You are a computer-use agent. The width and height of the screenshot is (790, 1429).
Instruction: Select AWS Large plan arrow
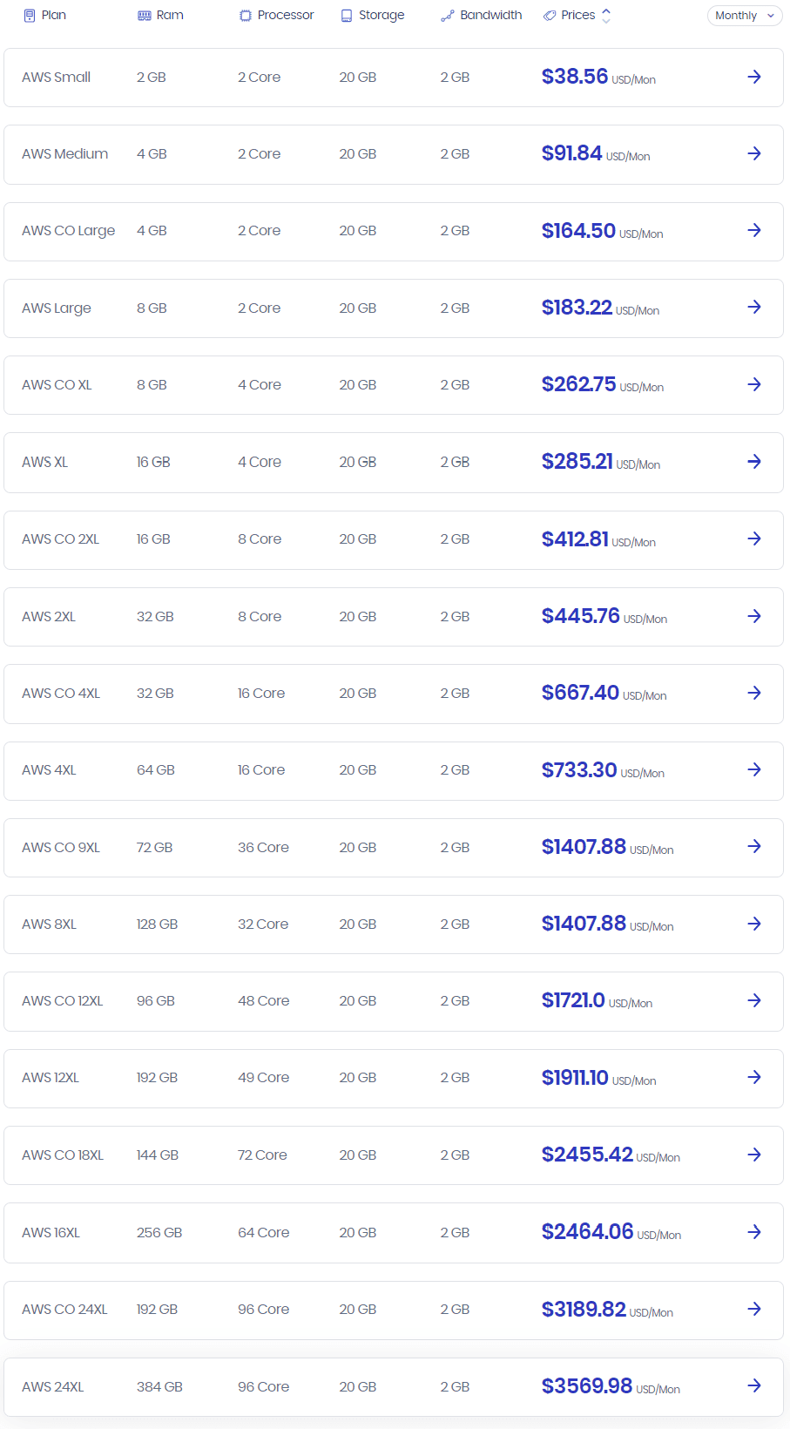click(x=754, y=307)
